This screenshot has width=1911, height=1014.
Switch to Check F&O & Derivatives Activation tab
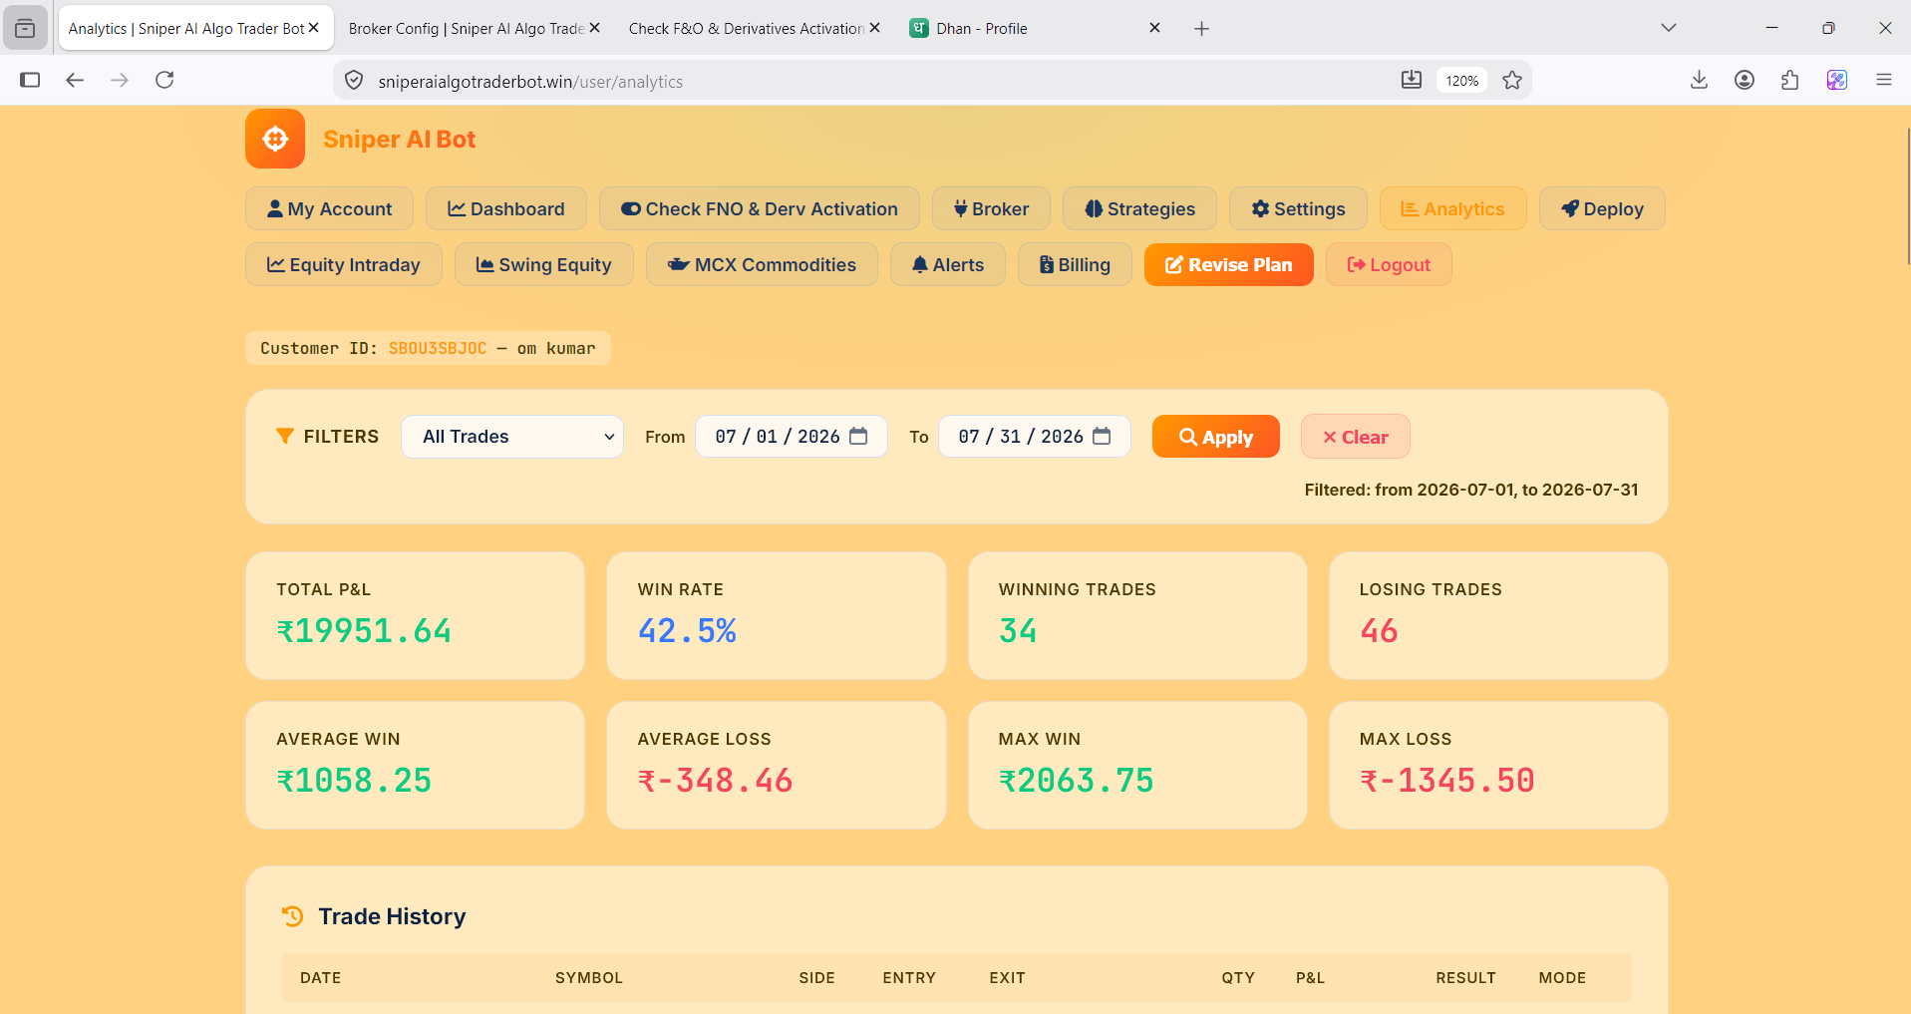click(x=746, y=28)
